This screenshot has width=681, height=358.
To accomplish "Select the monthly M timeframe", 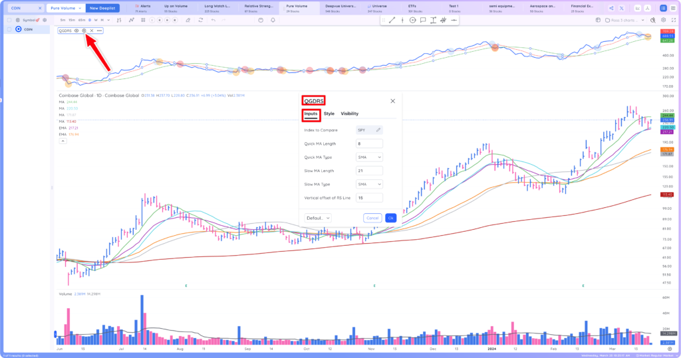I will (102, 20).
